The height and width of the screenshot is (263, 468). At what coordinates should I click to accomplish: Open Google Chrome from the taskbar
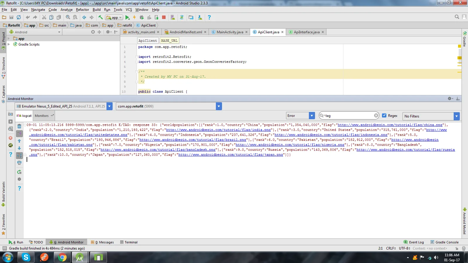click(x=62, y=257)
